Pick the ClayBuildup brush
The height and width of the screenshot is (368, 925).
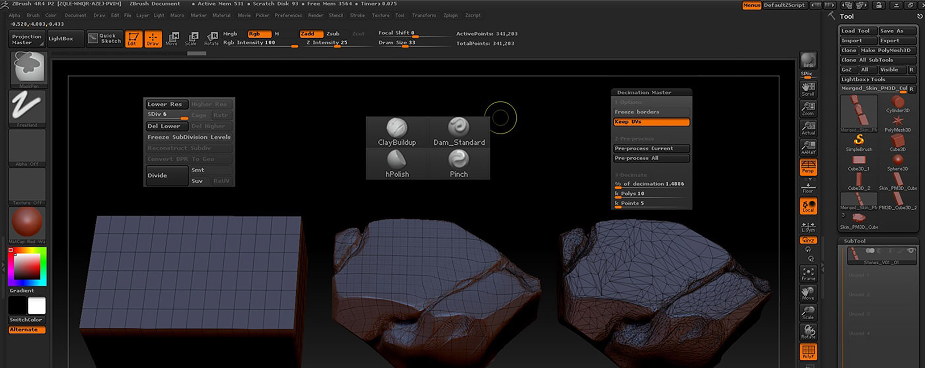tap(397, 132)
